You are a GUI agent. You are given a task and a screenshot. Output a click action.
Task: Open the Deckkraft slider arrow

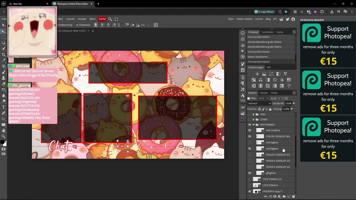(x=294, y=103)
